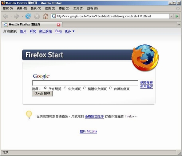Select the 所有網頁 radio button
The width and height of the screenshot is (182, 156).
(x=45, y=88)
